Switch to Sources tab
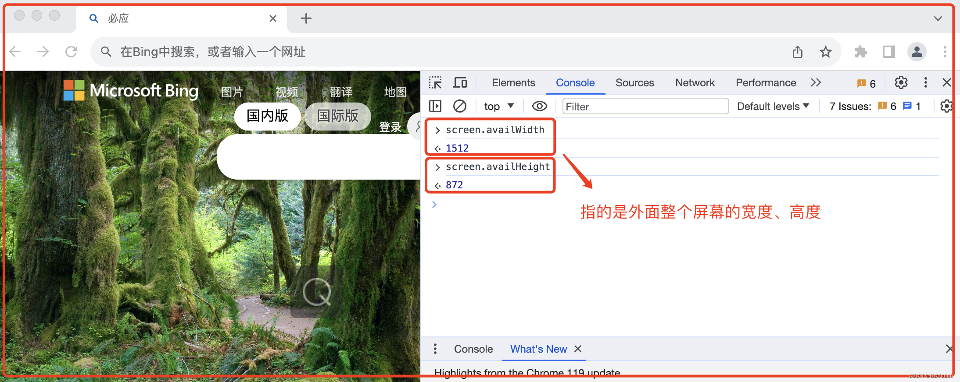 pos(634,82)
